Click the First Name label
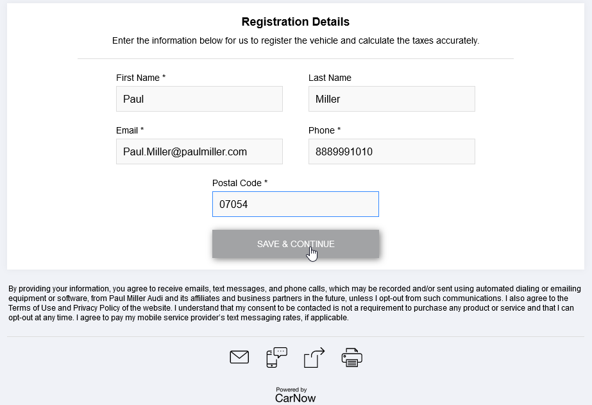Screen dimensions: 592x405 tap(141, 78)
